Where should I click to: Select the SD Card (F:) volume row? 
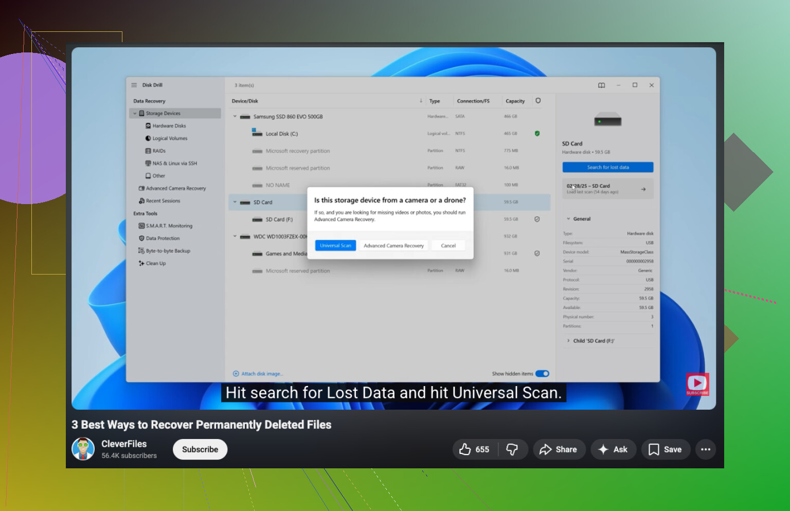389,220
